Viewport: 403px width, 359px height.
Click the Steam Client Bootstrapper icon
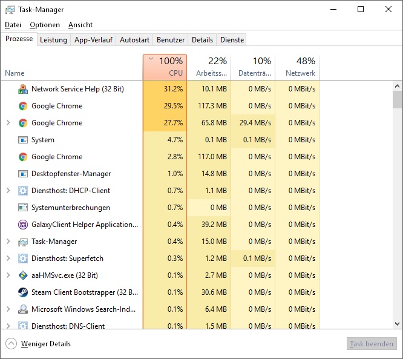tap(23, 292)
